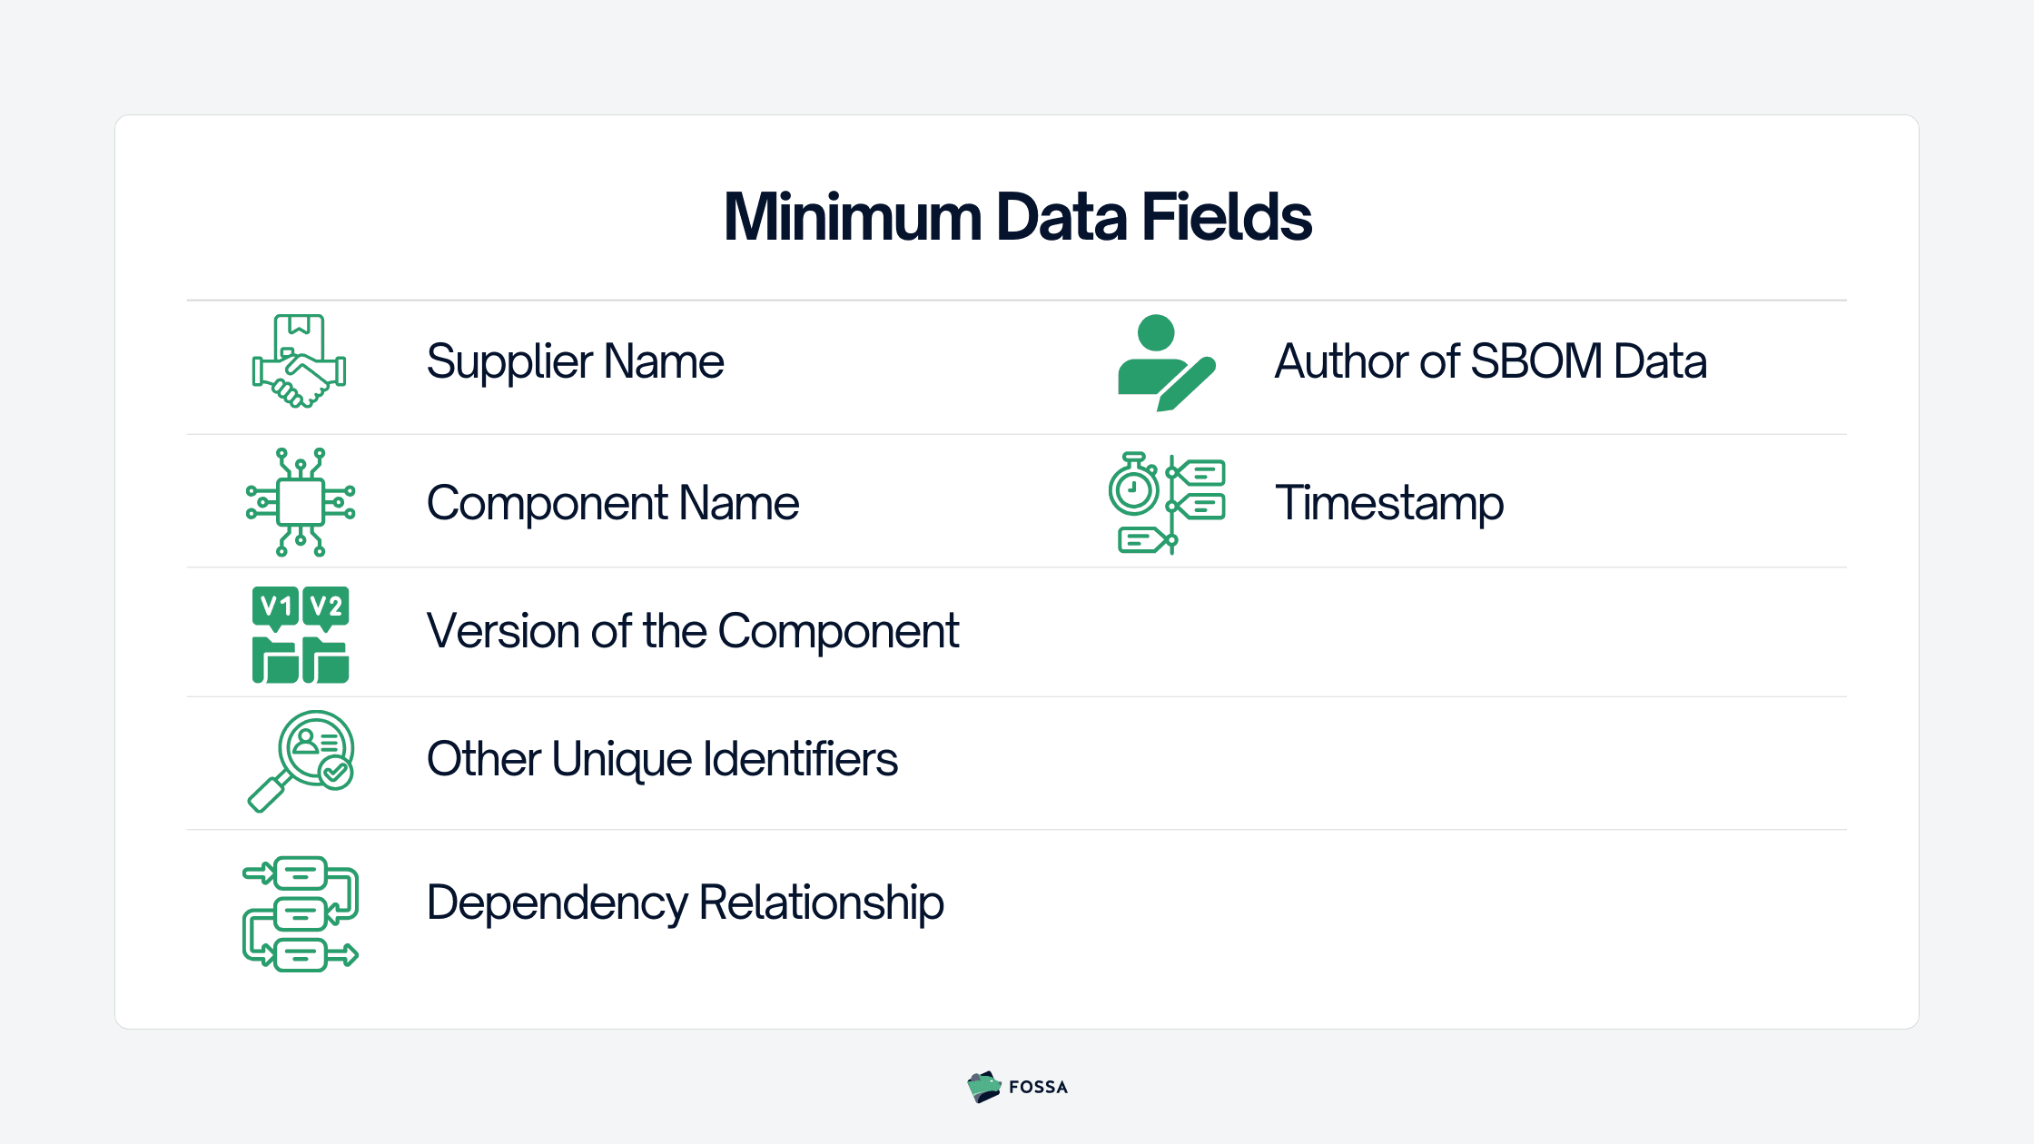Select the Dependency Relationship flow icon
Screen dimensions: 2034x1144
301,913
